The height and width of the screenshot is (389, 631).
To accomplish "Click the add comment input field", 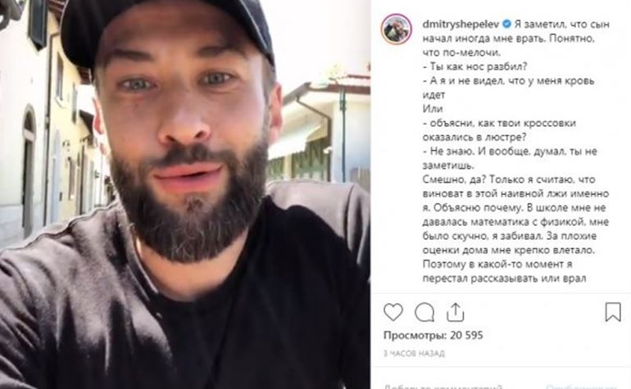I will (x=443, y=387).
